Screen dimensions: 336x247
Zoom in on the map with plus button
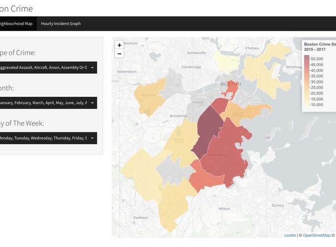[x=120, y=45]
